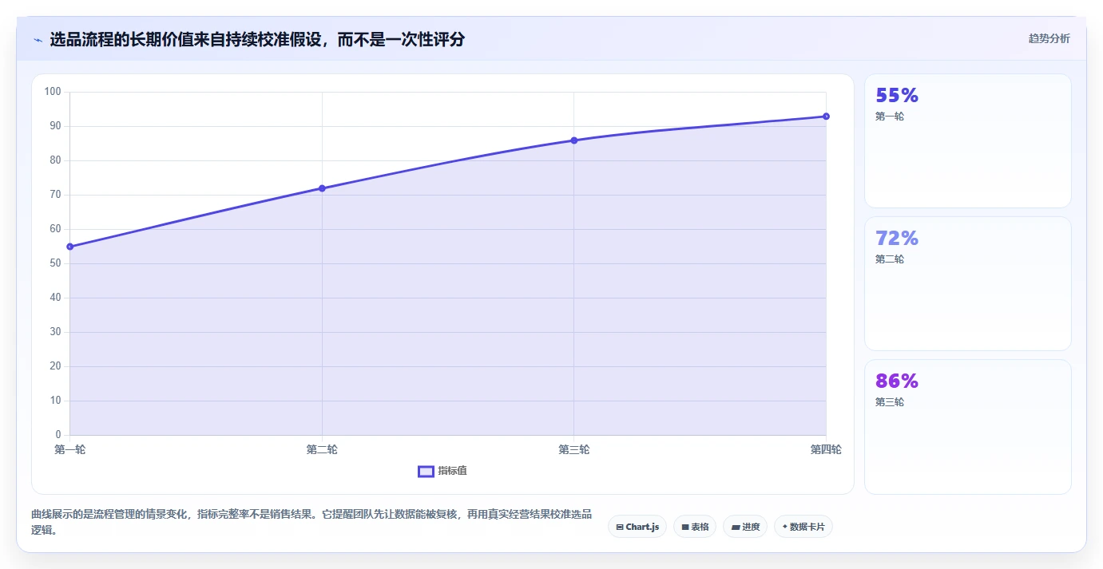Click the 第三轮 x-axis label
The height and width of the screenshot is (569, 1103).
click(x=573, y=449)
